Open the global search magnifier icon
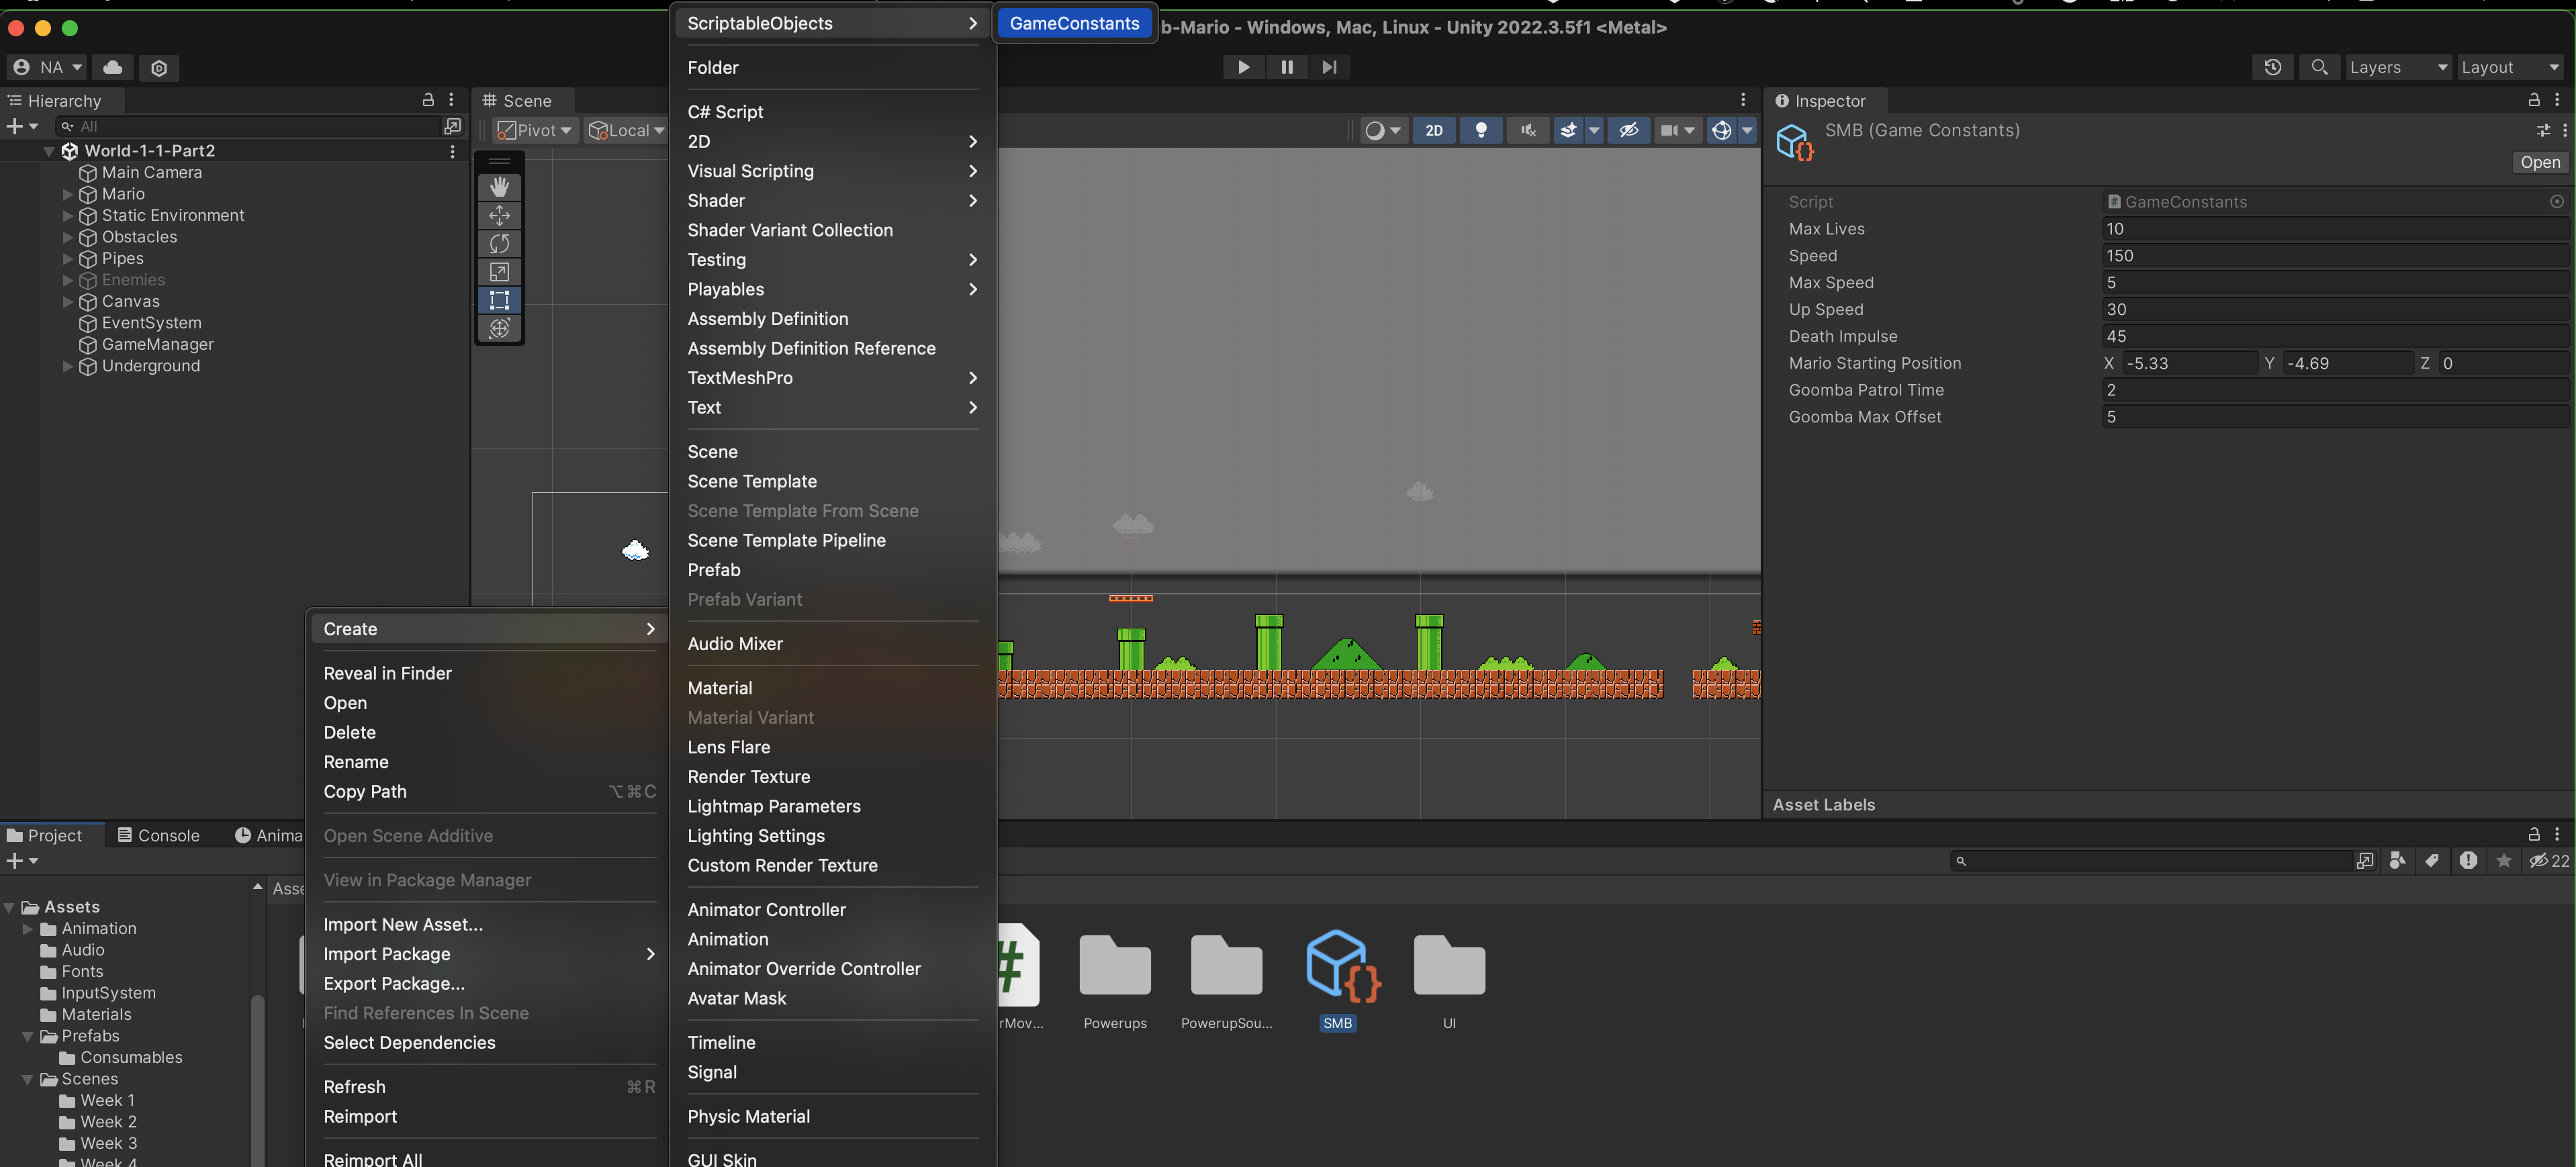 2319,67
